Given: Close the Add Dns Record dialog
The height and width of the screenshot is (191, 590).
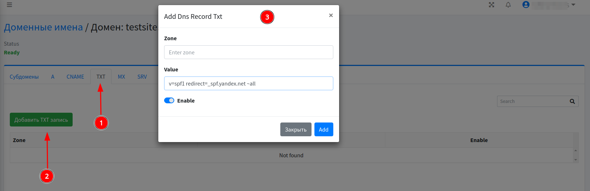Looking at the screenshot, I should (x=331, y=15).
